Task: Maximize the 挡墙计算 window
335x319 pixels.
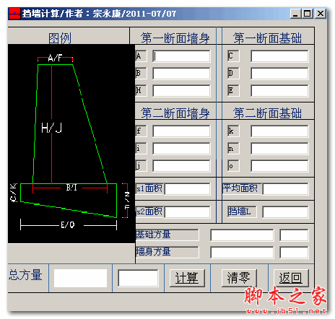Action: pos(307,14)
